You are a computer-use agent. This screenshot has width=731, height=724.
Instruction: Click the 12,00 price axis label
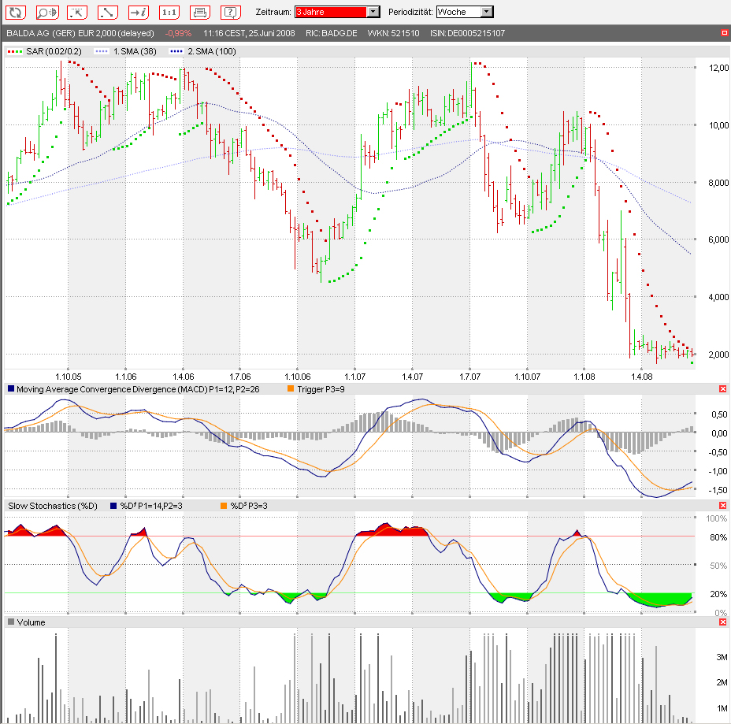click(718, 68)
